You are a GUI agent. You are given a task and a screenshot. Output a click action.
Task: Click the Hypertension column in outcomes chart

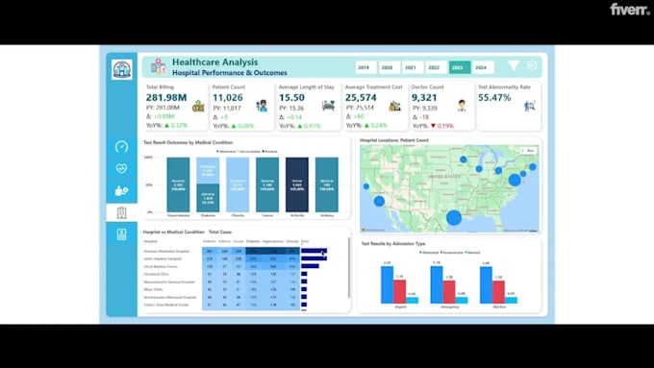point(178,184)
